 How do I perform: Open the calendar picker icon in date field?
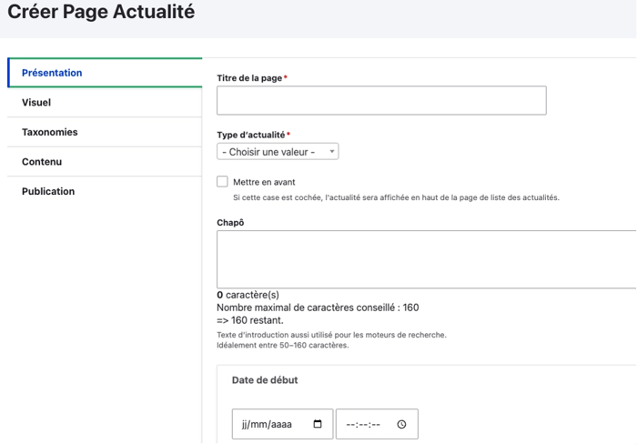coord(318,424)
